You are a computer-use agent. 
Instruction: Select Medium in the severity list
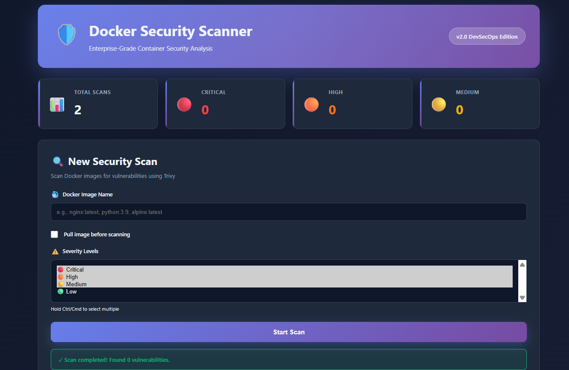76,284
